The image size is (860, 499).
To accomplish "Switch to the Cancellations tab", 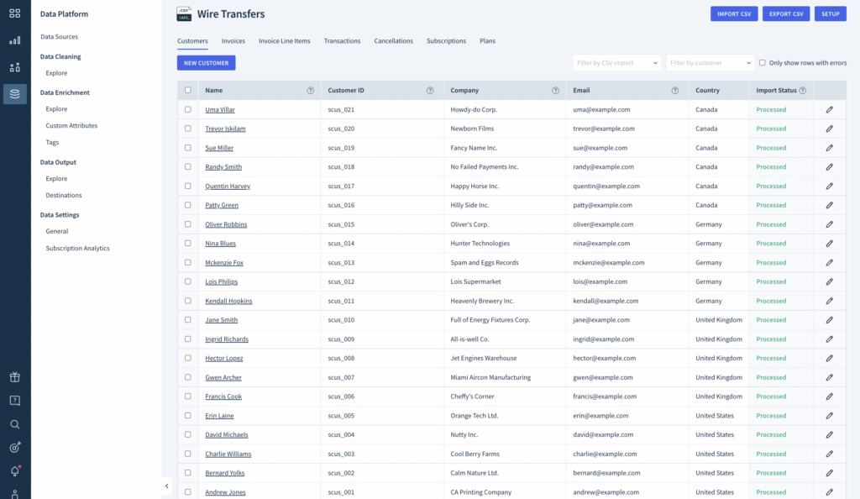I will [393, 41].
